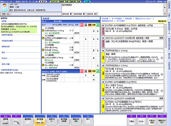Expand the ネシーナ錠25mg caution card text
This screenshot has height=126, width=171.
tap(162, 91)
